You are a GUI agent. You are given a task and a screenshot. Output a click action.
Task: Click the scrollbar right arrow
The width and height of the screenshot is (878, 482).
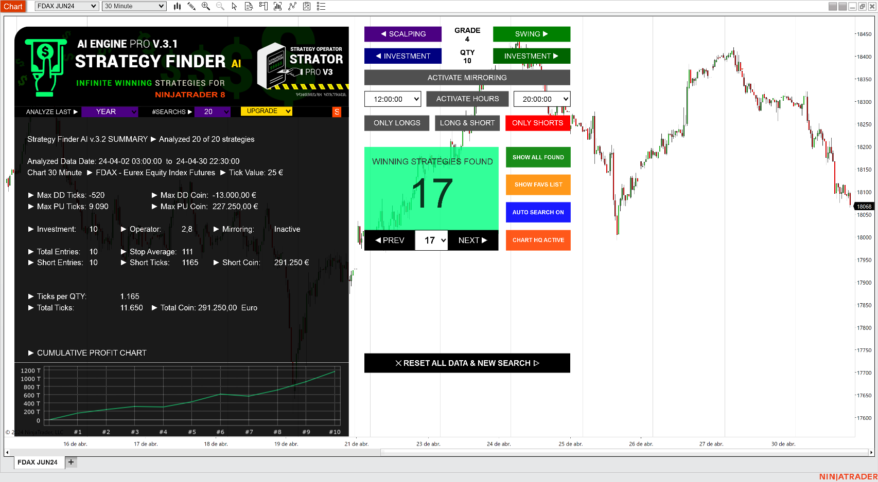tap(871, 453)
